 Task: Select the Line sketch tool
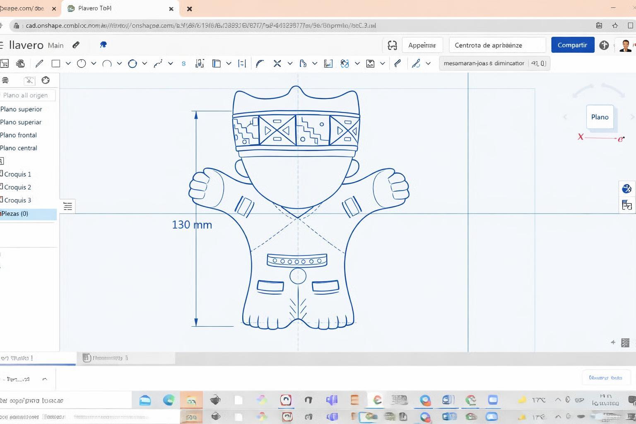[39, 63]
